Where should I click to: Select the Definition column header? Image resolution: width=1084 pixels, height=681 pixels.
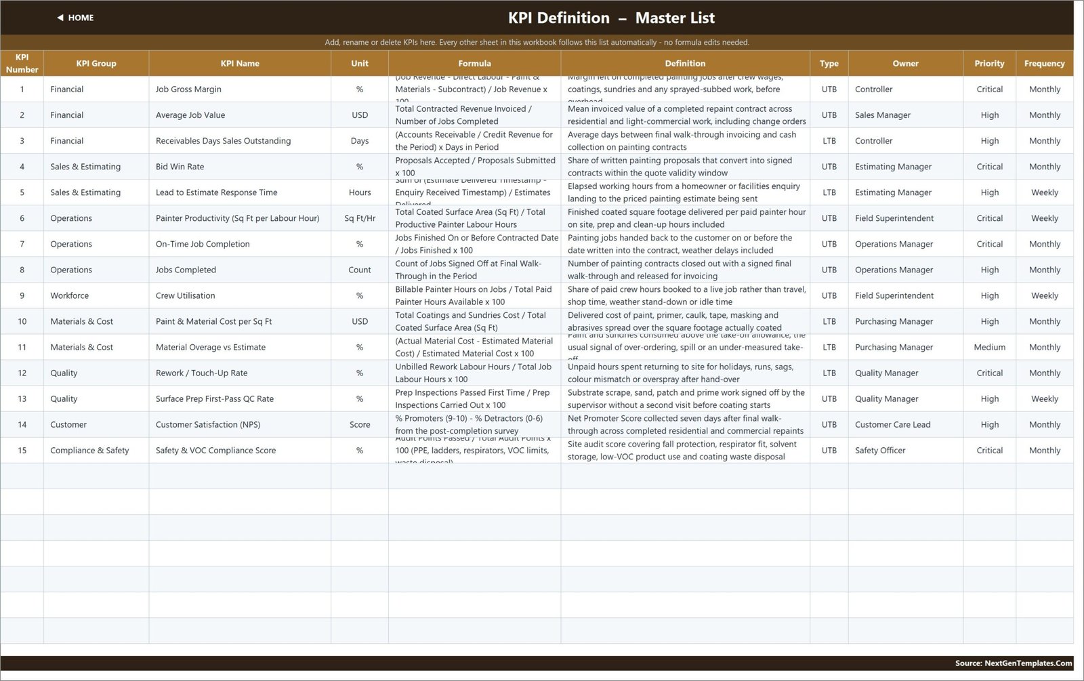(685, 63)
